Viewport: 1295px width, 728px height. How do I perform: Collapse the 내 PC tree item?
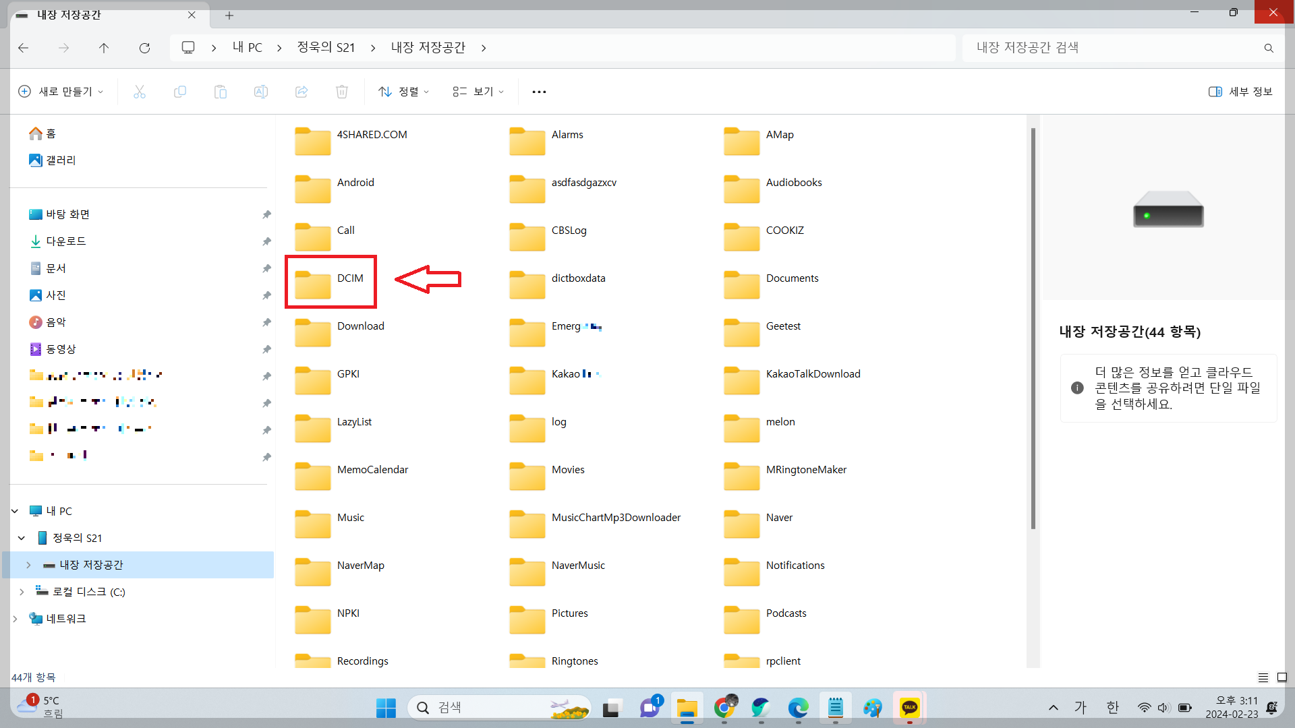[13, 510]
